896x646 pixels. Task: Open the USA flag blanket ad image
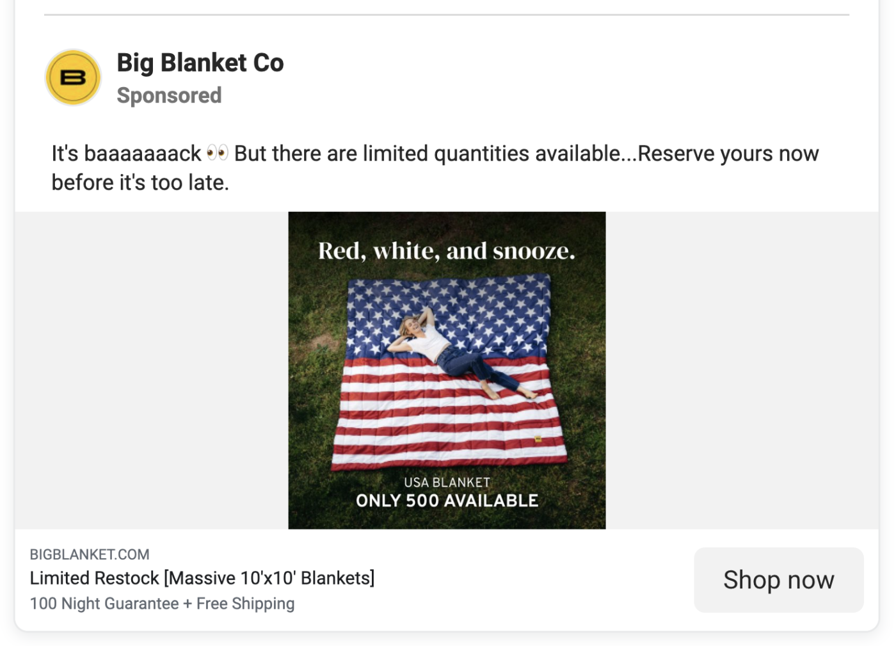[x=447, y=370]
